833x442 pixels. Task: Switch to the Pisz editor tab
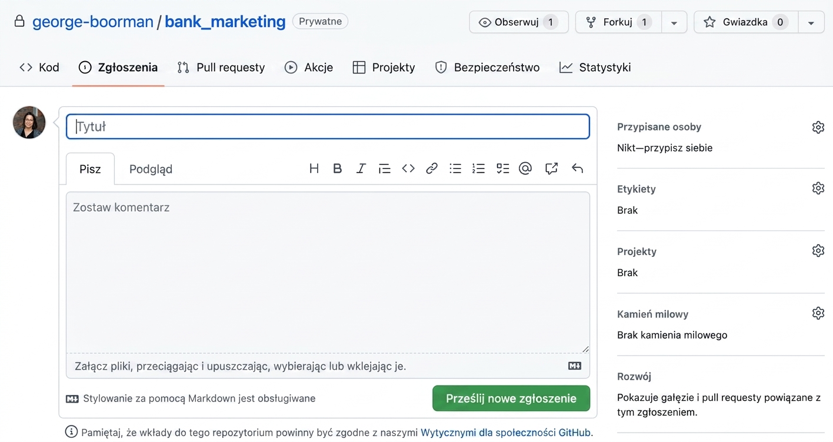(x=90, y=169)
